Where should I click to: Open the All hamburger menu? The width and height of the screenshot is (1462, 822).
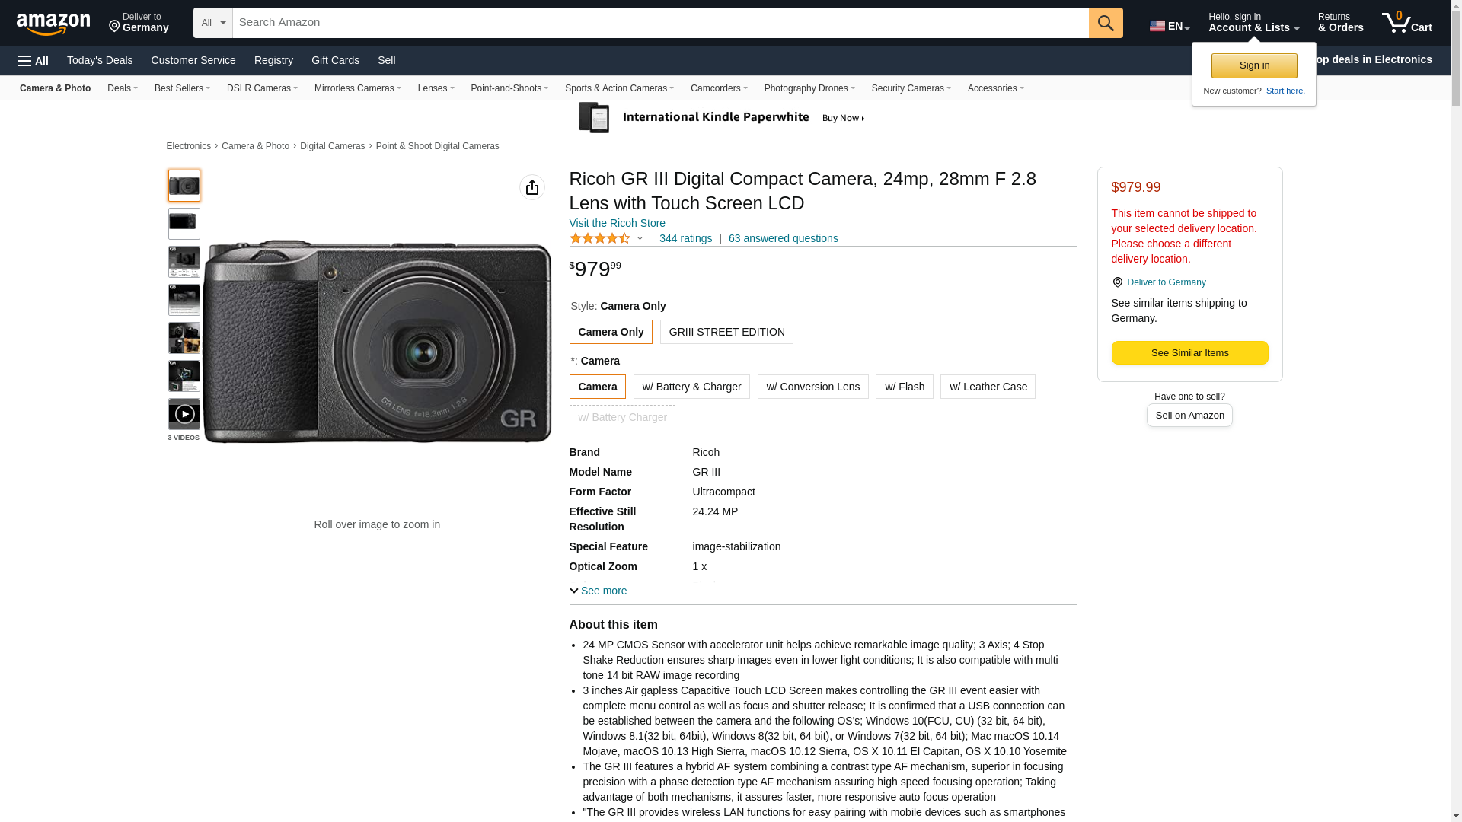click(34, 61)
